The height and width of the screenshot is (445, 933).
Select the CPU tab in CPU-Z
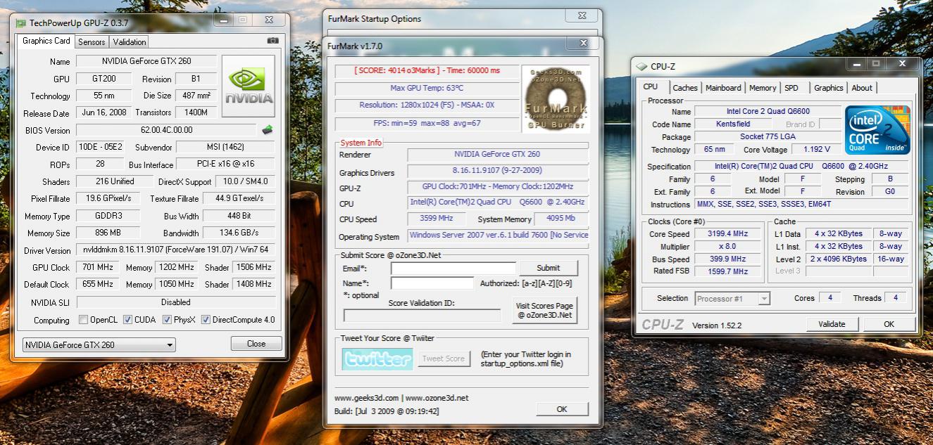click(x=651, y=86)
